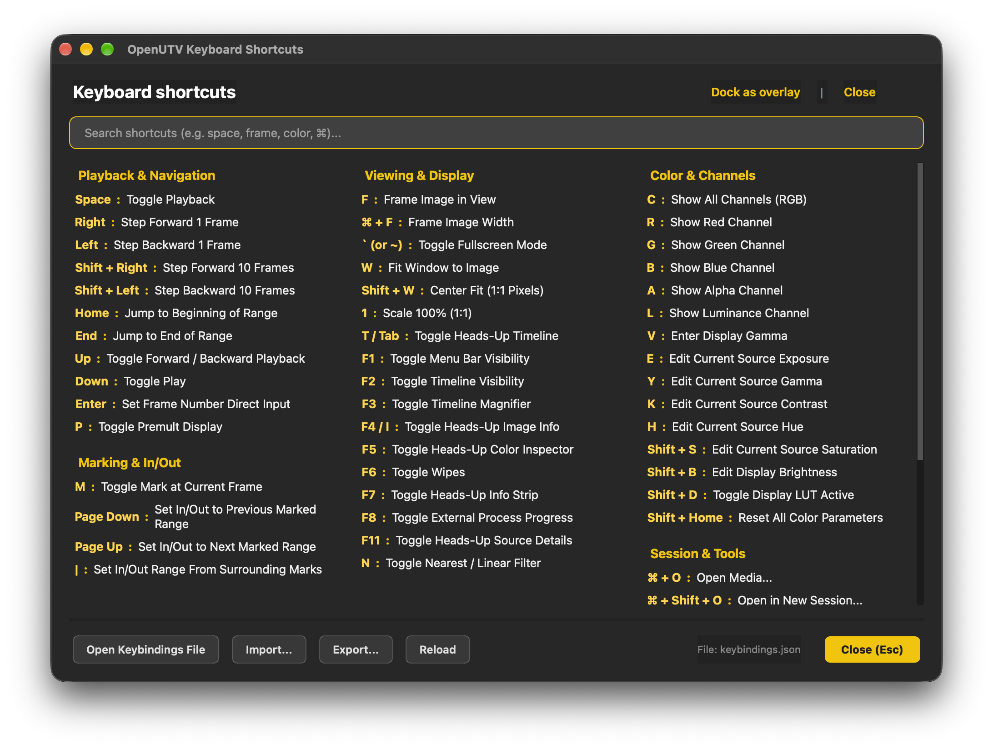993x749 pixels.
Task: Select Toggle Heads-Up Color Inspector row
Action: tap(467, 449)
